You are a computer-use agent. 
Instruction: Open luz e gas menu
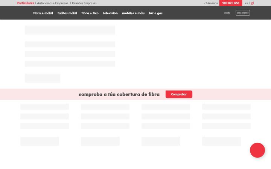pos(156,13)
